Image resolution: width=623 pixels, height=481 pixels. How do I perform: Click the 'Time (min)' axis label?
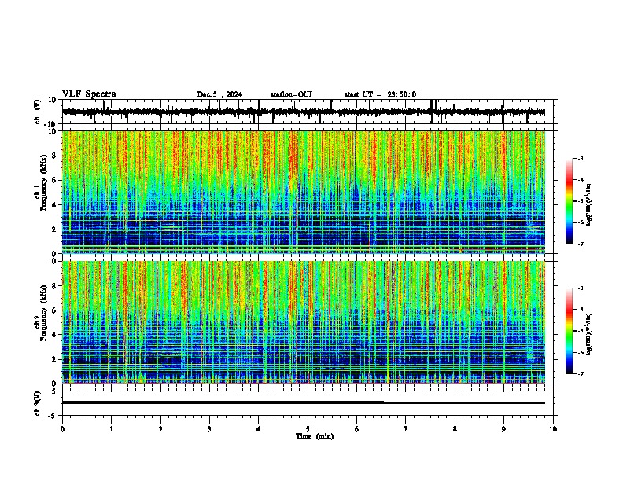(x=315, y=436)
